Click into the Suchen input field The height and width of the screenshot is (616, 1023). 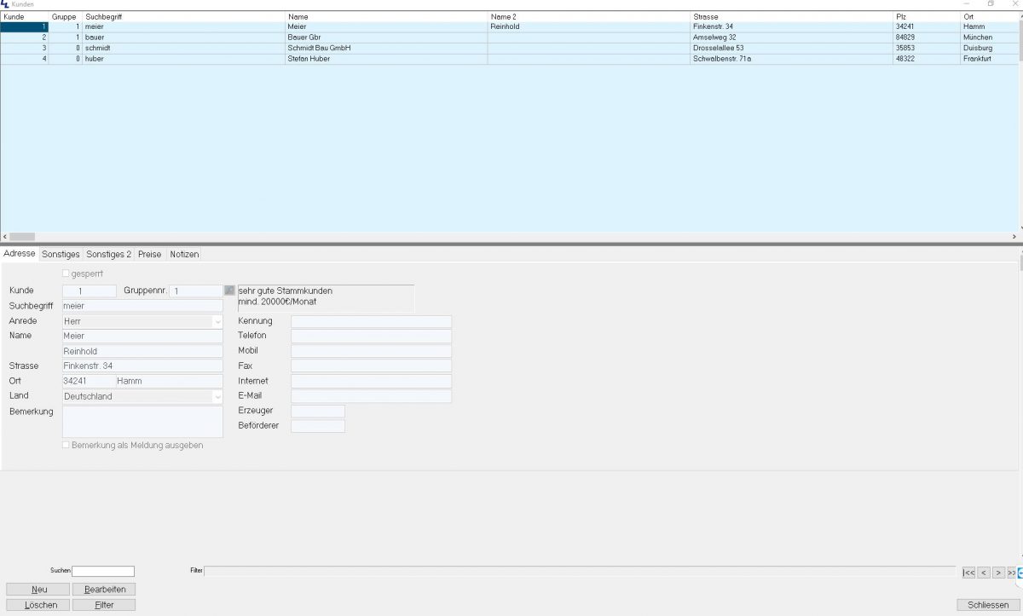click(x=103, y=571)
